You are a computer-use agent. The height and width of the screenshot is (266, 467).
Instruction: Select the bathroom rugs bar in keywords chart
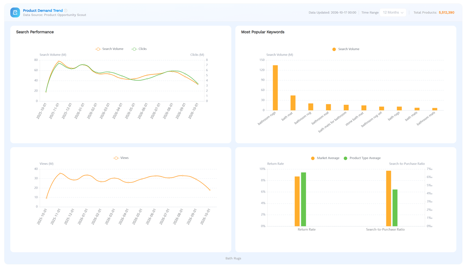tap(275, 88)
